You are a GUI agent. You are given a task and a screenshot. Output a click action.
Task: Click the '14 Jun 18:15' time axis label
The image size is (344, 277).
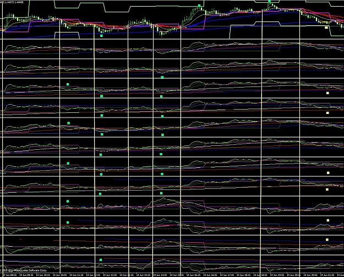[243, 275]
